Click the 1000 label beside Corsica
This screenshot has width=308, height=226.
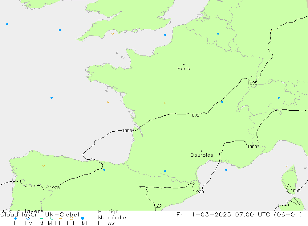pos(295,191)
